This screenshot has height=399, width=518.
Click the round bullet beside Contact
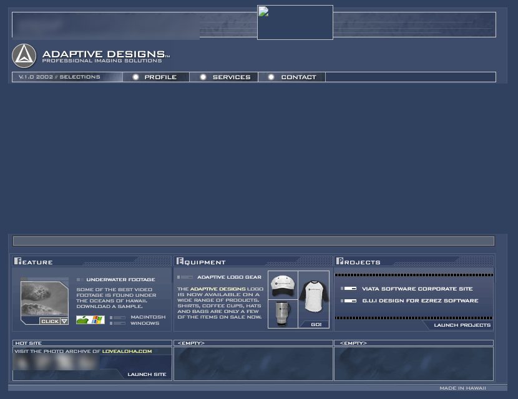point(271,77)
